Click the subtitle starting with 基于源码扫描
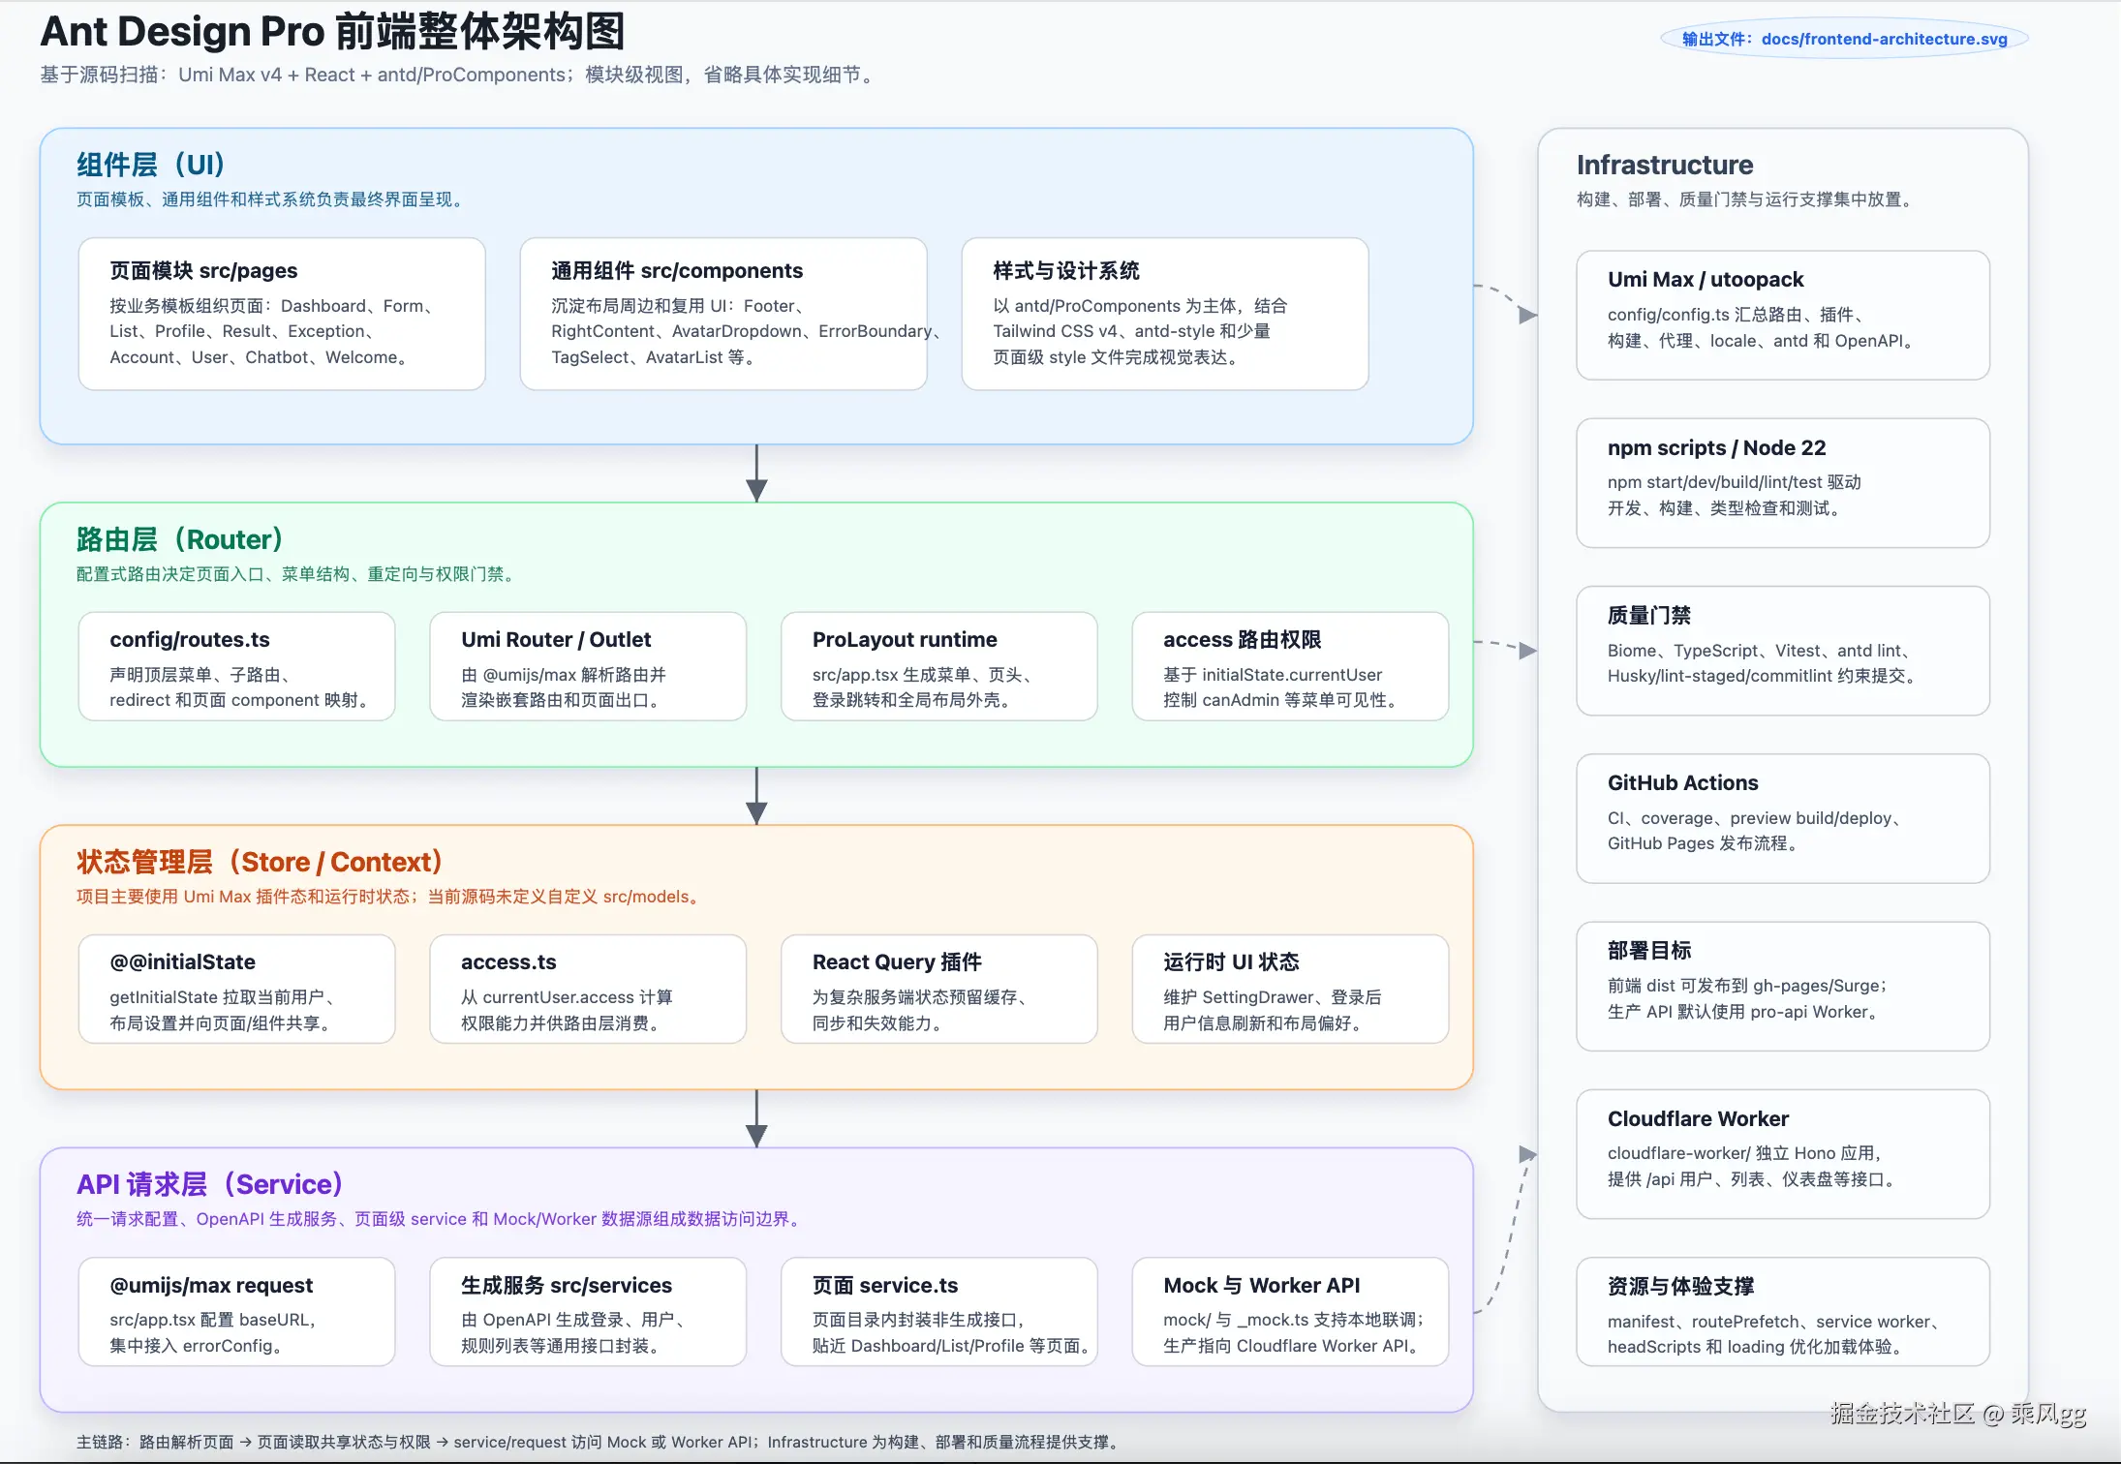 (x=458, y=75)
